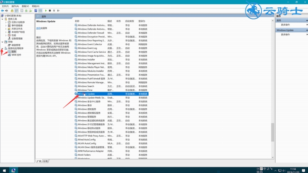Screen dimensions: 308x173
Task: Switch to the 扩展 tab
Action: 39,161
